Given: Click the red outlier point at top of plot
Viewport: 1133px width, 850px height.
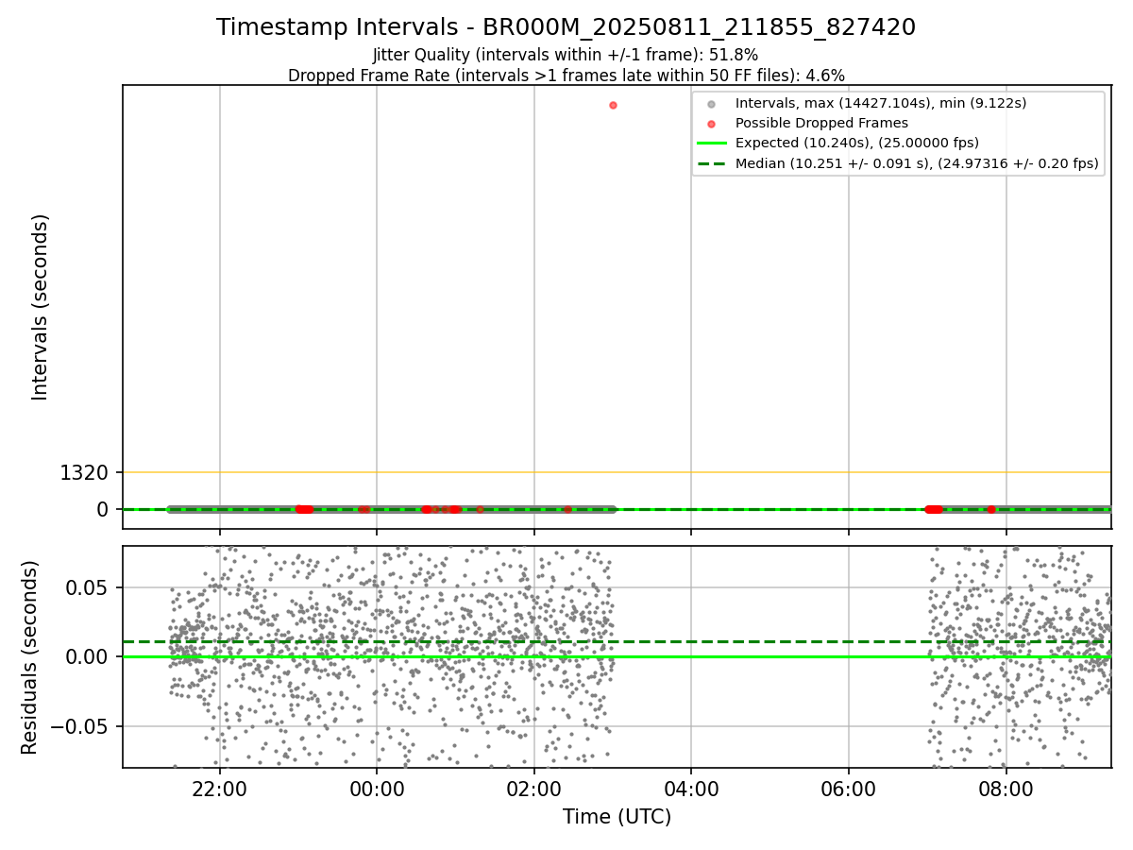Looking at the screenshot, I should 613,105.
